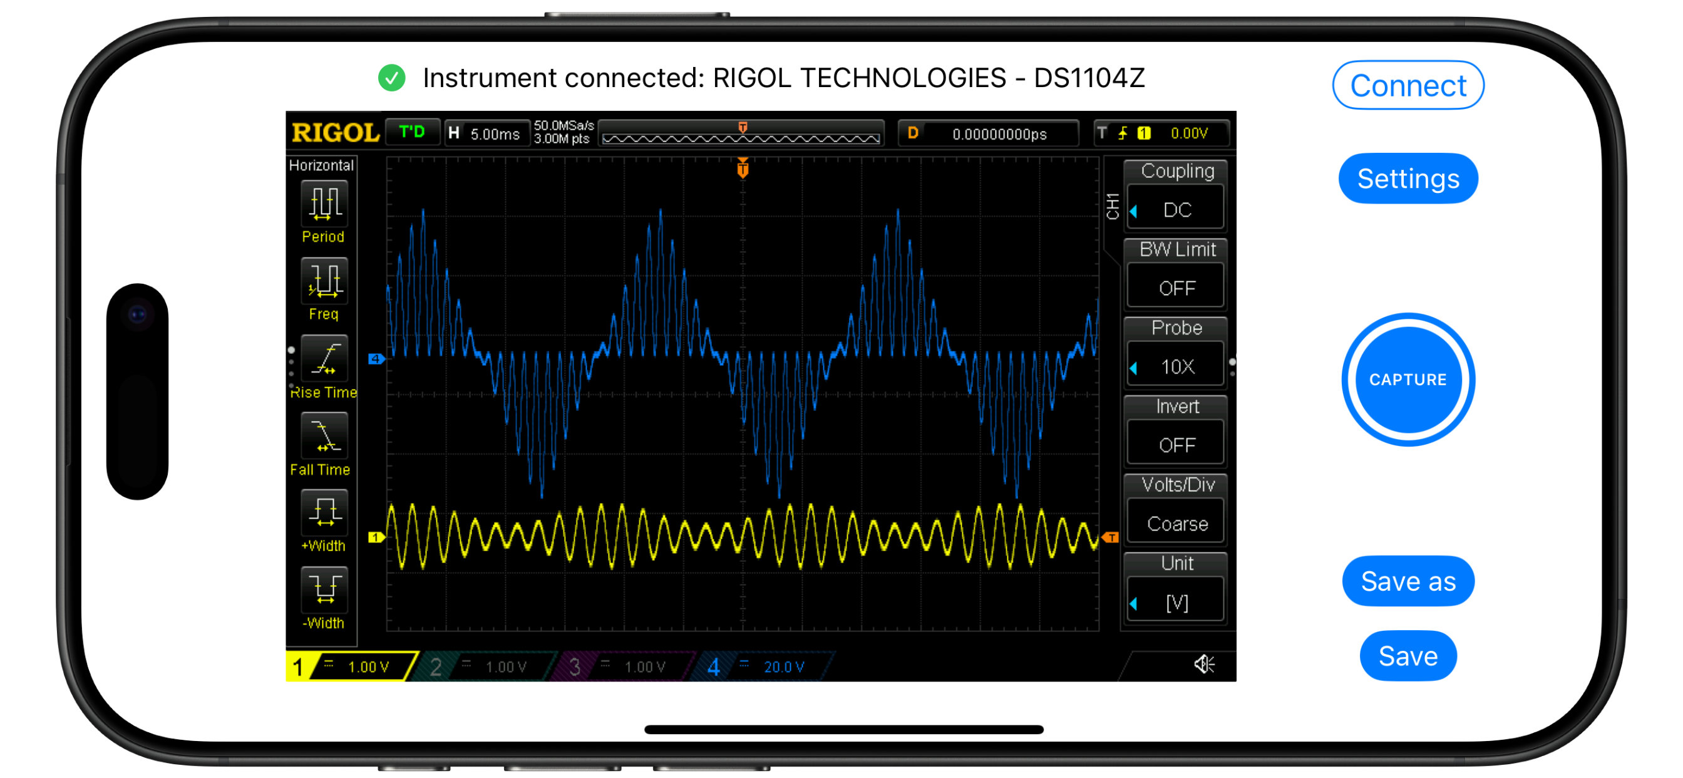Click the orange trigger position marker above the grid
Viewport: 1683px width, 778px height.
point(743,168)
